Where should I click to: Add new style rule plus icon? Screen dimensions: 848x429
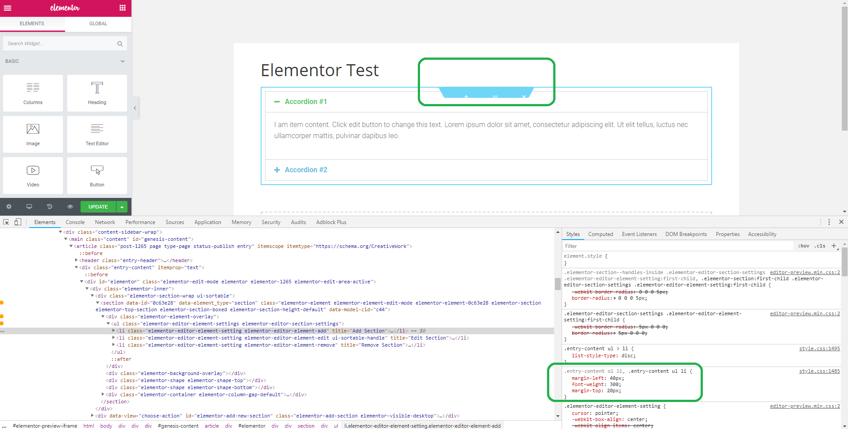834,246
